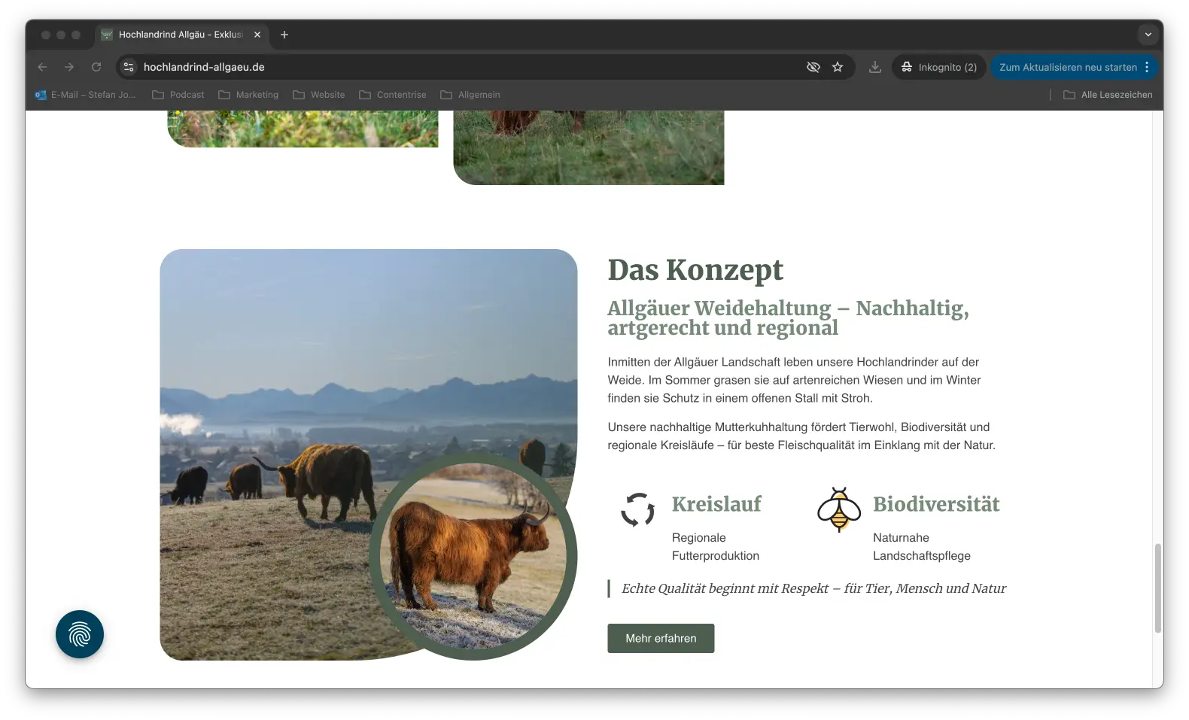Open the Marketing bookmarks folder
Viewport: 1189px width, 720px height.
tap(248, 95)
